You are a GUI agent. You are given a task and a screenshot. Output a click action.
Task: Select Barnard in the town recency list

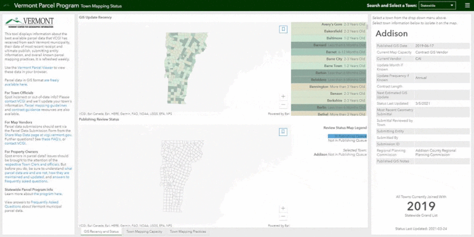[329, 45]
